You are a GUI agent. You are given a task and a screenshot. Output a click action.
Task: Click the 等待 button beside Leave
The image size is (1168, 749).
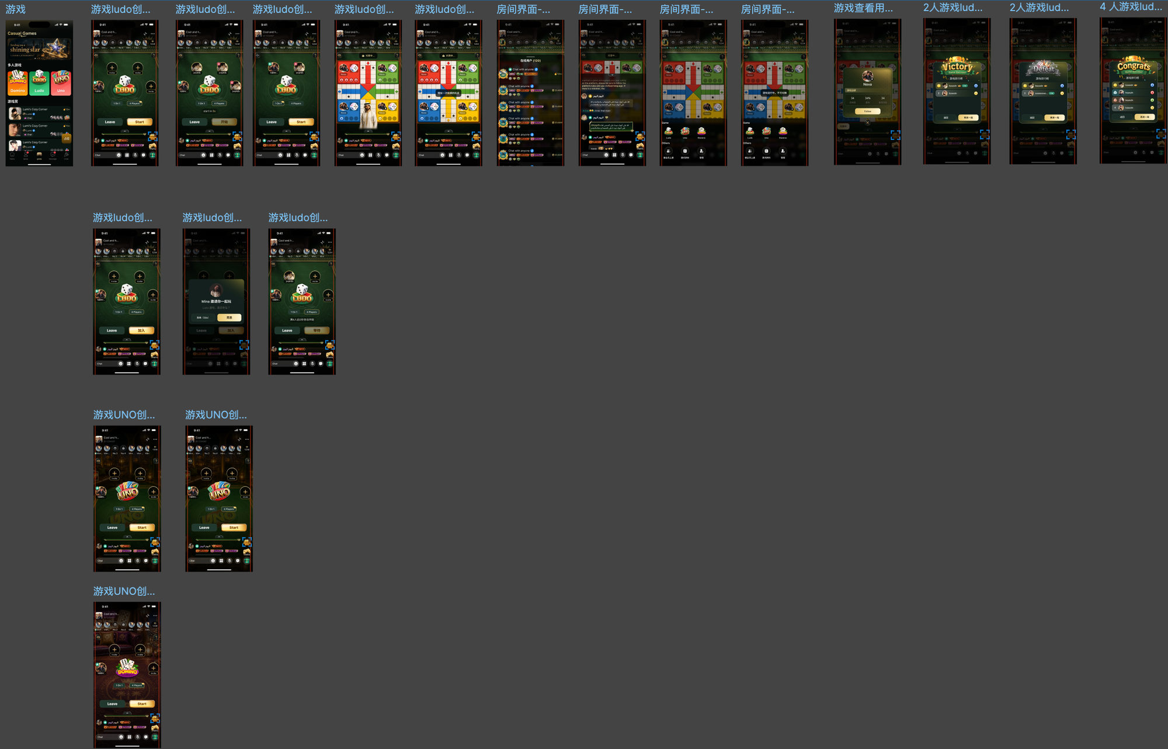[317, 330]
